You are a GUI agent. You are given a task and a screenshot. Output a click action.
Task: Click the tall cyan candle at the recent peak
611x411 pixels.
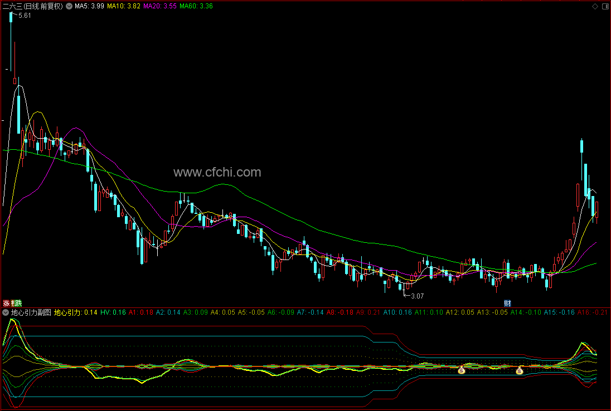(x=582, y=159)
